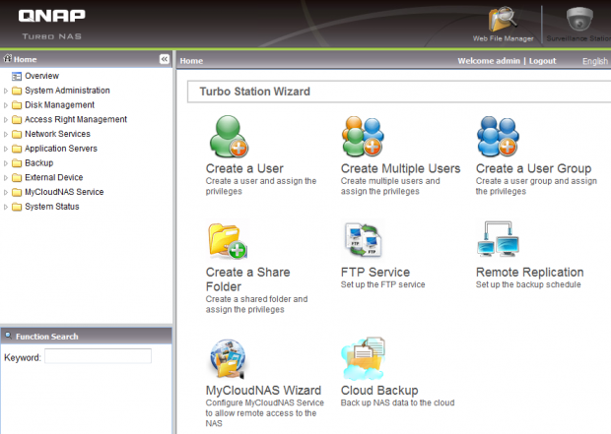Click the Create a User Group icon
The width and height of the screenshot is (611, 434).
point(498,136)
